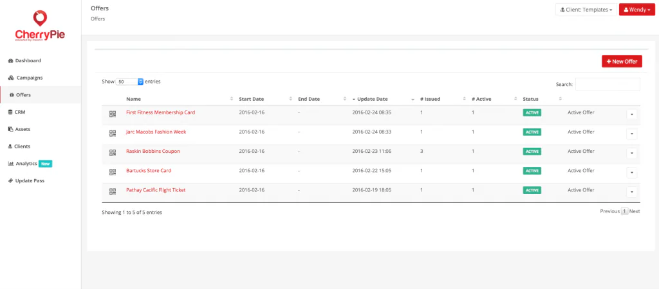This screenshot has height=289, width=659.
Task: Open the show entries count selector
Action: point(129,82)
